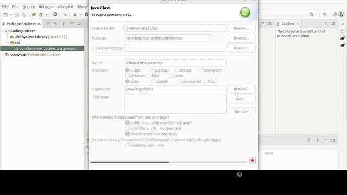The image size is (347, 195).
Task: Enable the static checkbox
Action: 171,76
